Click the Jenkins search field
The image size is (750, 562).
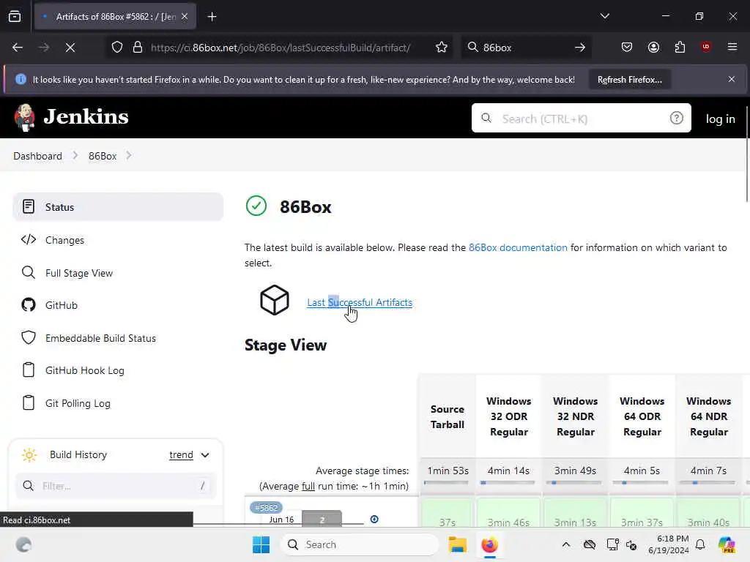click(x=581, y=118)
